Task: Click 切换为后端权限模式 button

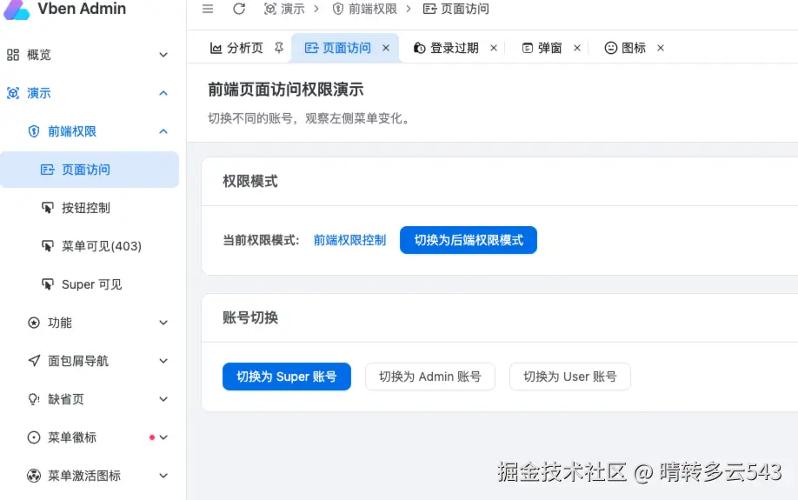Action: tap(469, 240)
